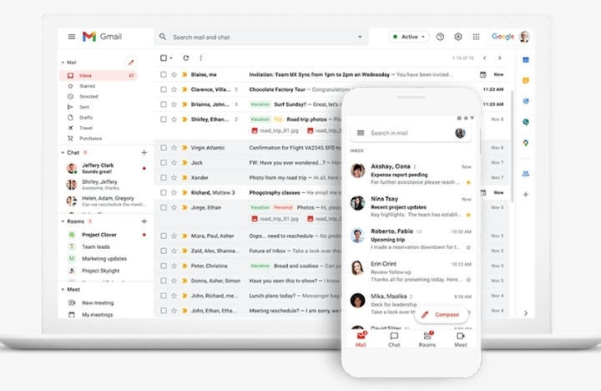Click the refresh icon in the mail toolbar
Image resolution: width=601 pixels, height=391 pixels.
186,58
